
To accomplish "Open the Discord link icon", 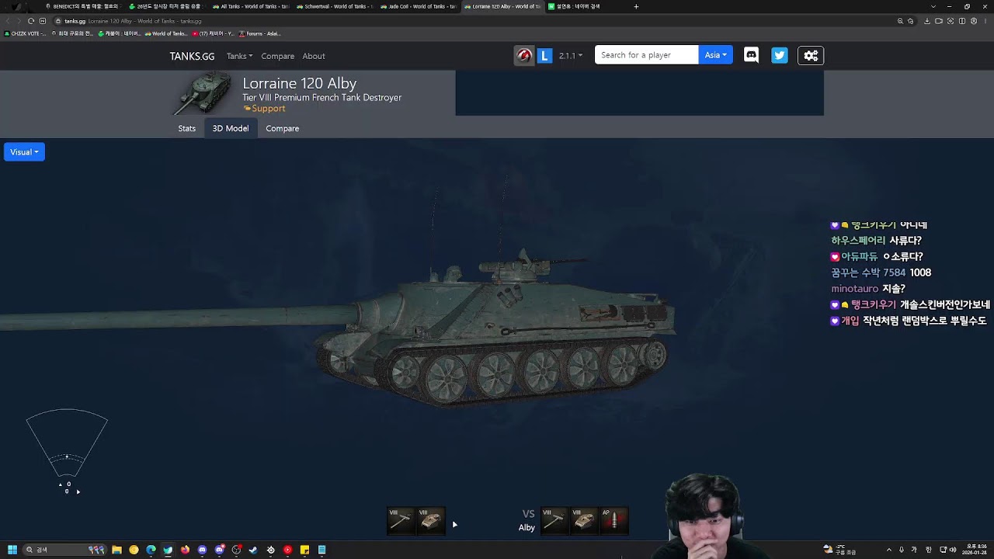I will pos(751,55).
